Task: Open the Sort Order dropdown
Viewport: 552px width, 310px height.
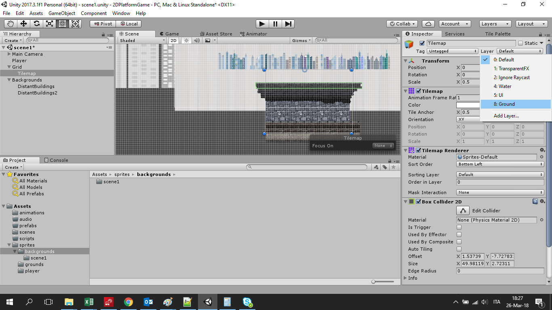Action: [x=500, y=164]
